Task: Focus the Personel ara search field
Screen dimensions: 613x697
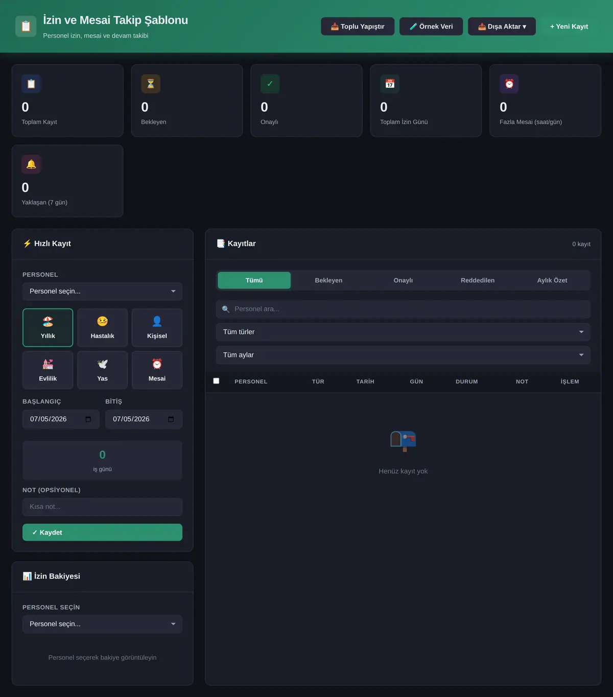Action: pos(403,309)
